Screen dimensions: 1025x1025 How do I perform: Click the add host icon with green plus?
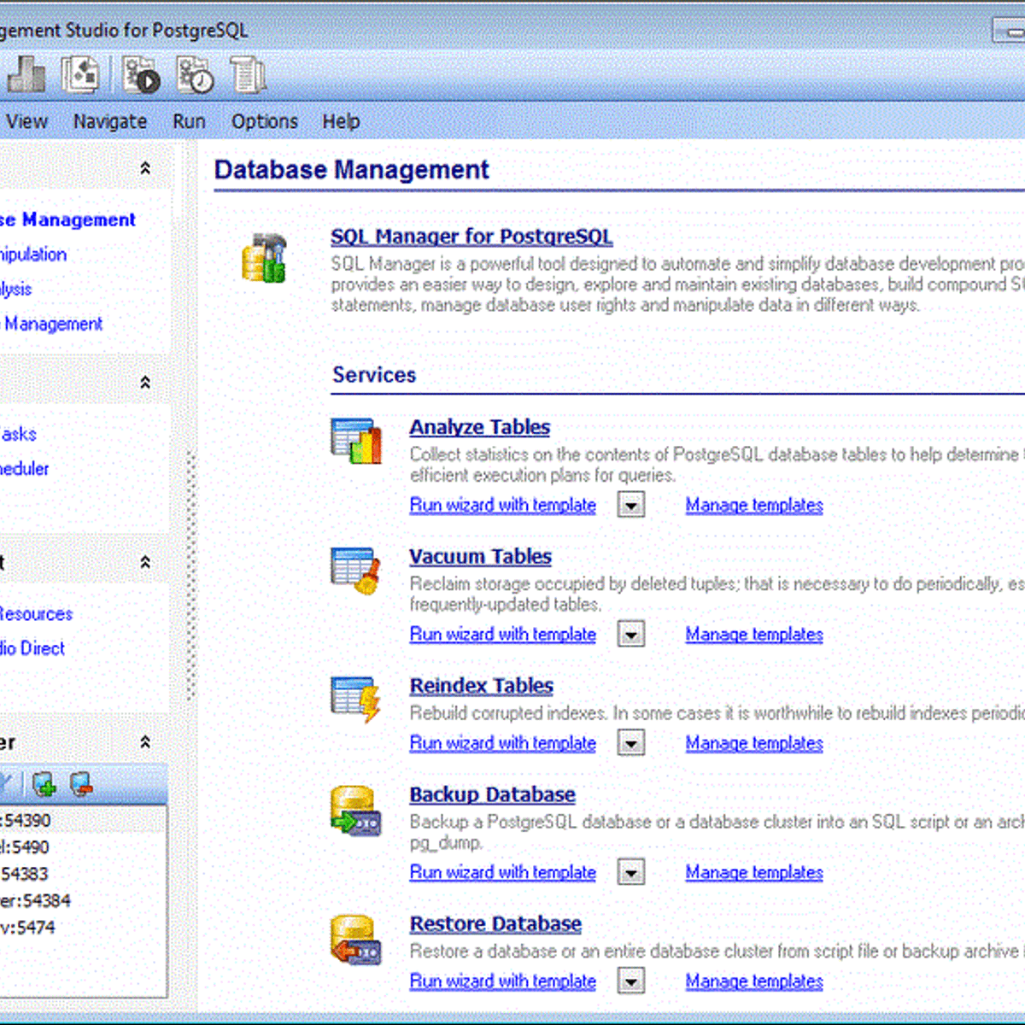[x=44, y=783]
